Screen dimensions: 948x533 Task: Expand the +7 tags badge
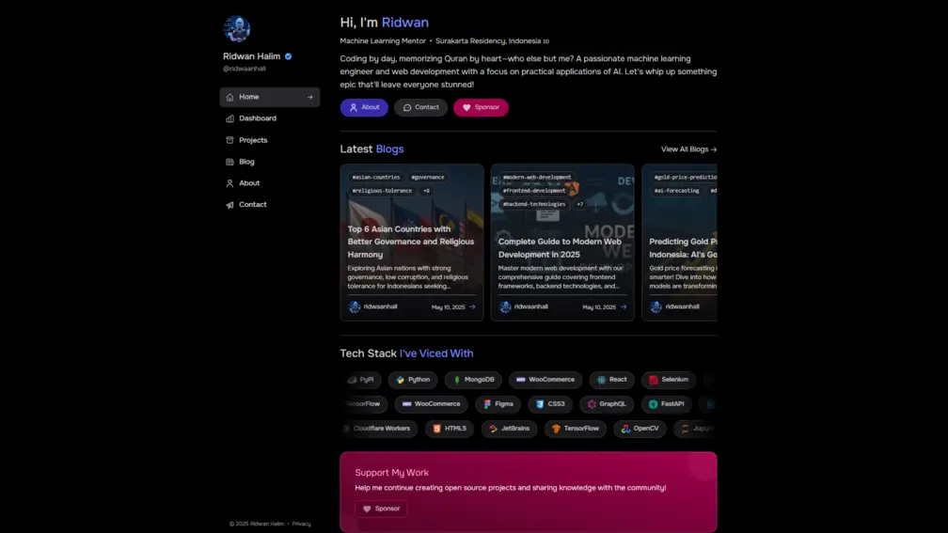tap(579, 204)
